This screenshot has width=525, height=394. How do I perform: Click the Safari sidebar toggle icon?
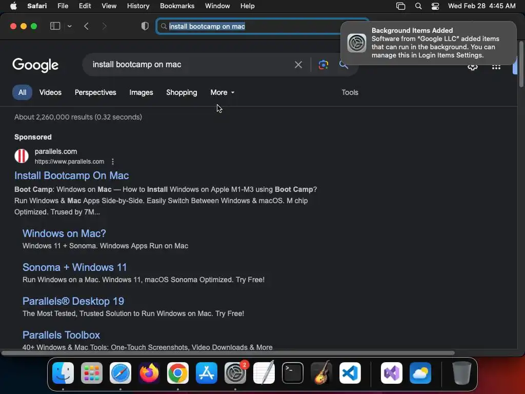[x=55, y=26]
